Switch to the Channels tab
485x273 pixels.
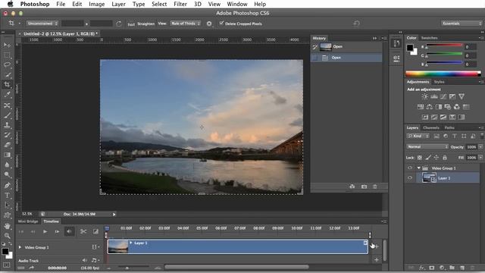pyautogui.click(x=431, y=127)
